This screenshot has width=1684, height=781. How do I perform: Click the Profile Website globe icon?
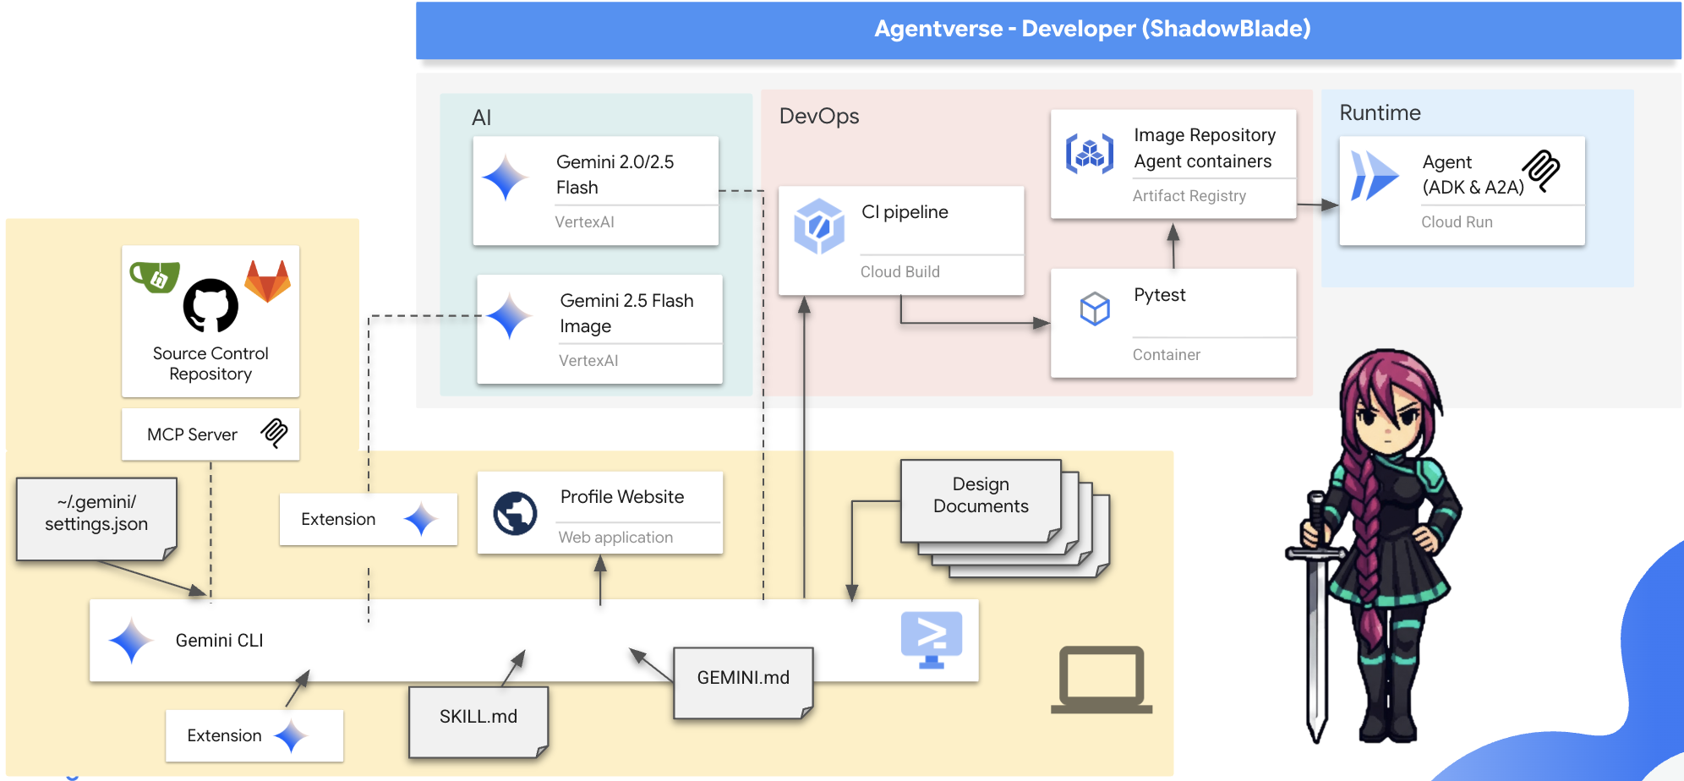(x=515, y=513)
